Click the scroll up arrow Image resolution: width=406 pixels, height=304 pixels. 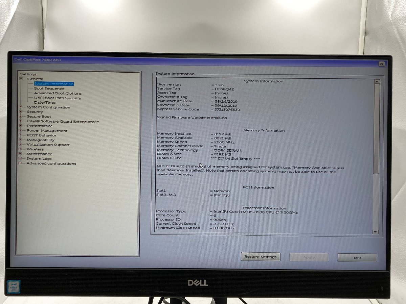[377, 81]
